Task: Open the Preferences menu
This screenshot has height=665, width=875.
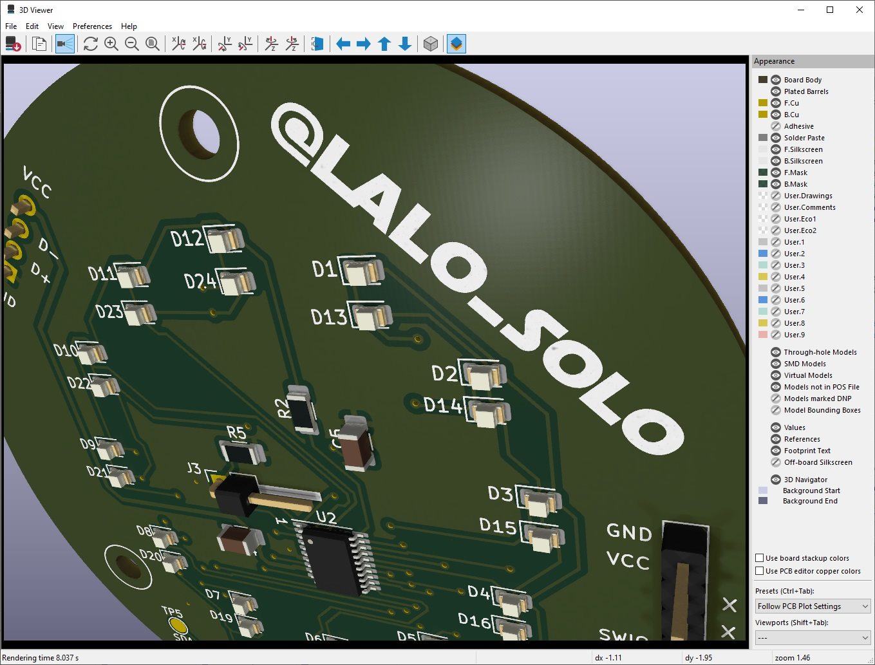Action: pyautogui.click(x=92, y=26)
